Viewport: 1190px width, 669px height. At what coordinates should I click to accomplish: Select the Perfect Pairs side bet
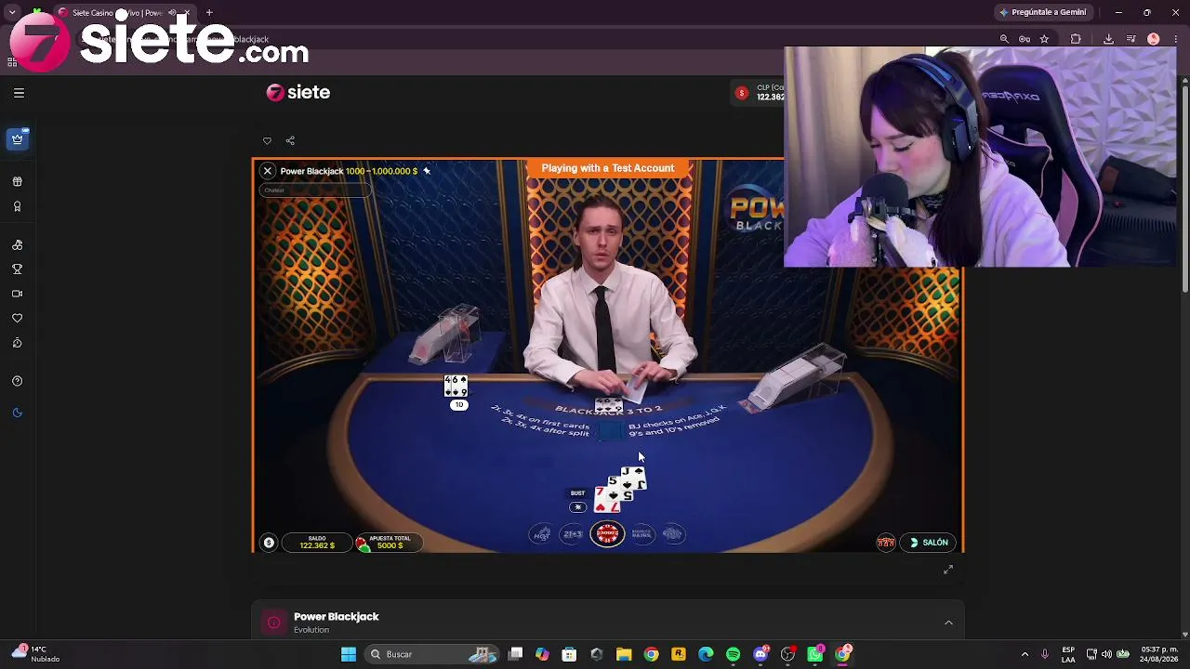click(641, 534)
